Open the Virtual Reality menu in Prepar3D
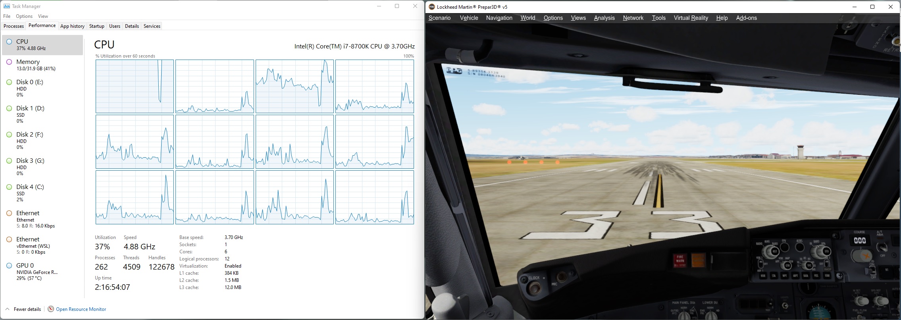 click(x=691, y=18)
